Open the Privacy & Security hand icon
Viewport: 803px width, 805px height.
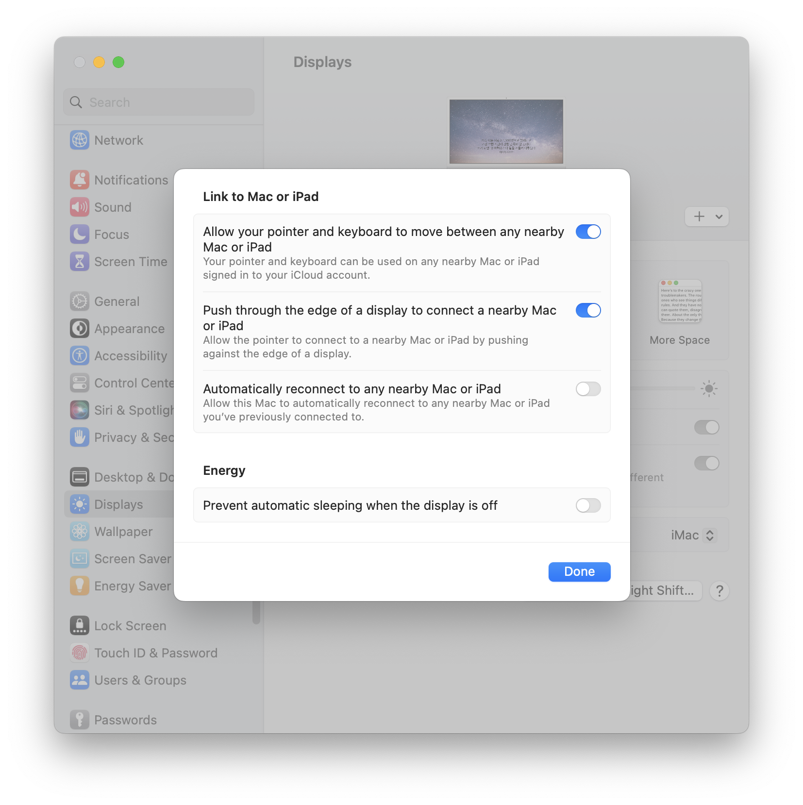[80, 437]
